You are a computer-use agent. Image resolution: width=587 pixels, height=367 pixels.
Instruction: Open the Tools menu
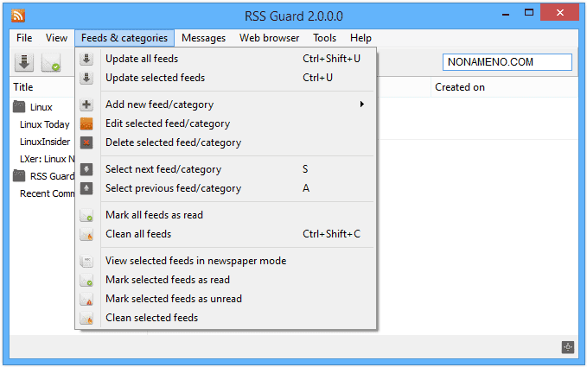pyautogui.click(x=324, y=38)
